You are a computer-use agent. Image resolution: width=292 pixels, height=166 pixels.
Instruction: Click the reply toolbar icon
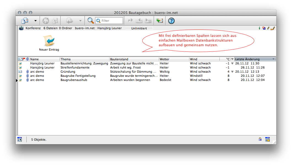pyautogui.click(x=69, y=21)
